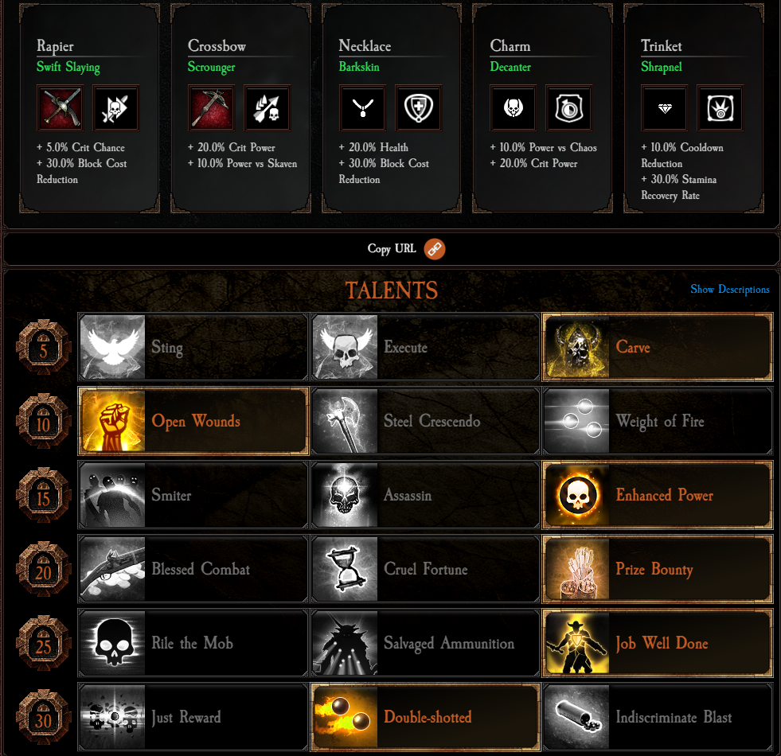Pick the Assassin talent at level 15
The width and height of the screenshot is (781, 756).
tap(425, 495)
